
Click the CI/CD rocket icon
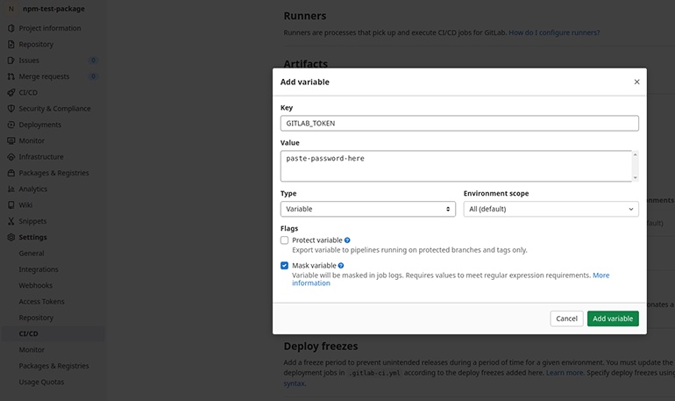point(11,93)
